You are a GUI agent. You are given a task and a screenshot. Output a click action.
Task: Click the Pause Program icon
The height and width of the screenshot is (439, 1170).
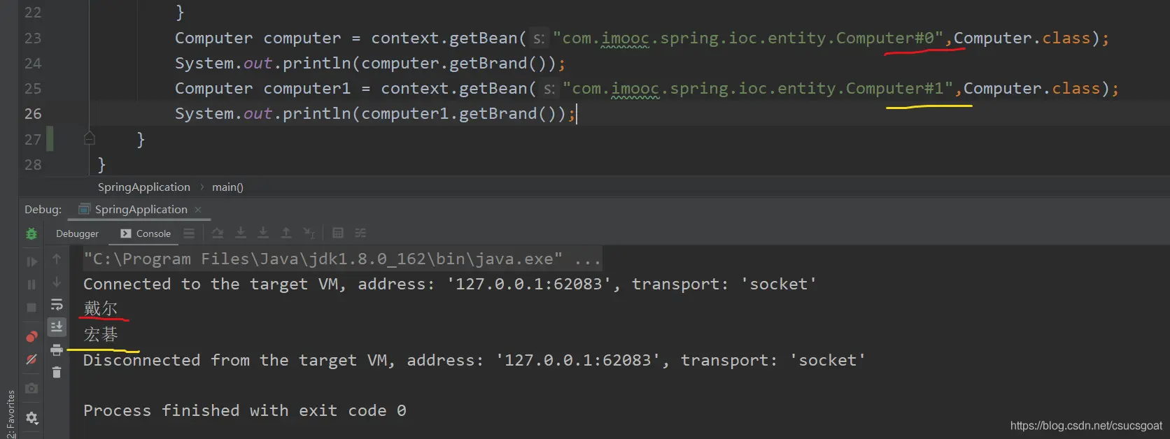tap(31, 285)
